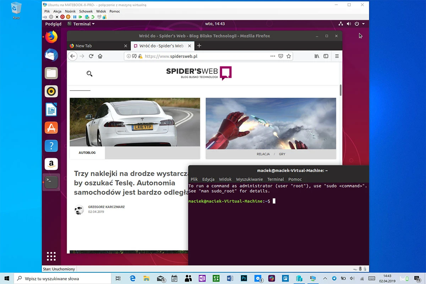
Task: Open Amazon launcher in the dock
Action: pyautogui.click(x=51, y=164)
